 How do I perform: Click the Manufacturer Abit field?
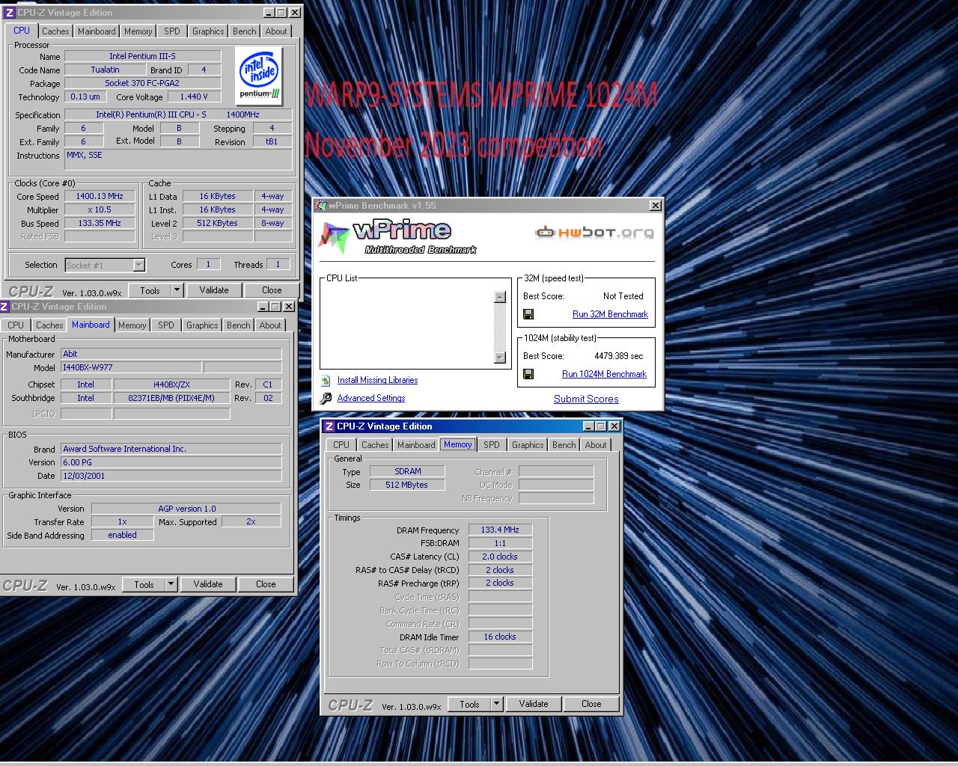click(171, 354)
